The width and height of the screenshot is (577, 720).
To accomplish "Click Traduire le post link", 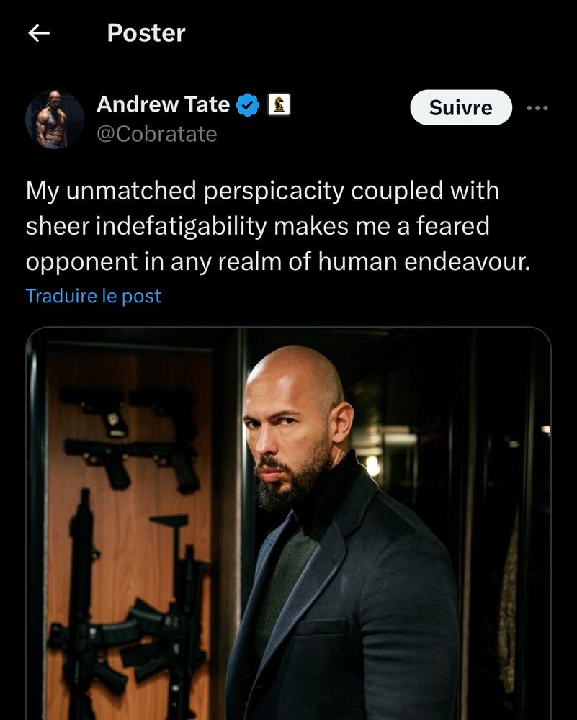I will point(93,296).
